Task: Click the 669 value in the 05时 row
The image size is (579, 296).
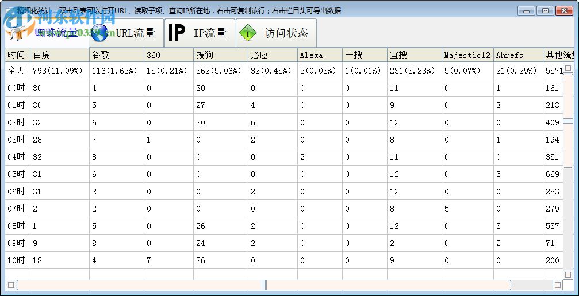Action: point(553,174)
